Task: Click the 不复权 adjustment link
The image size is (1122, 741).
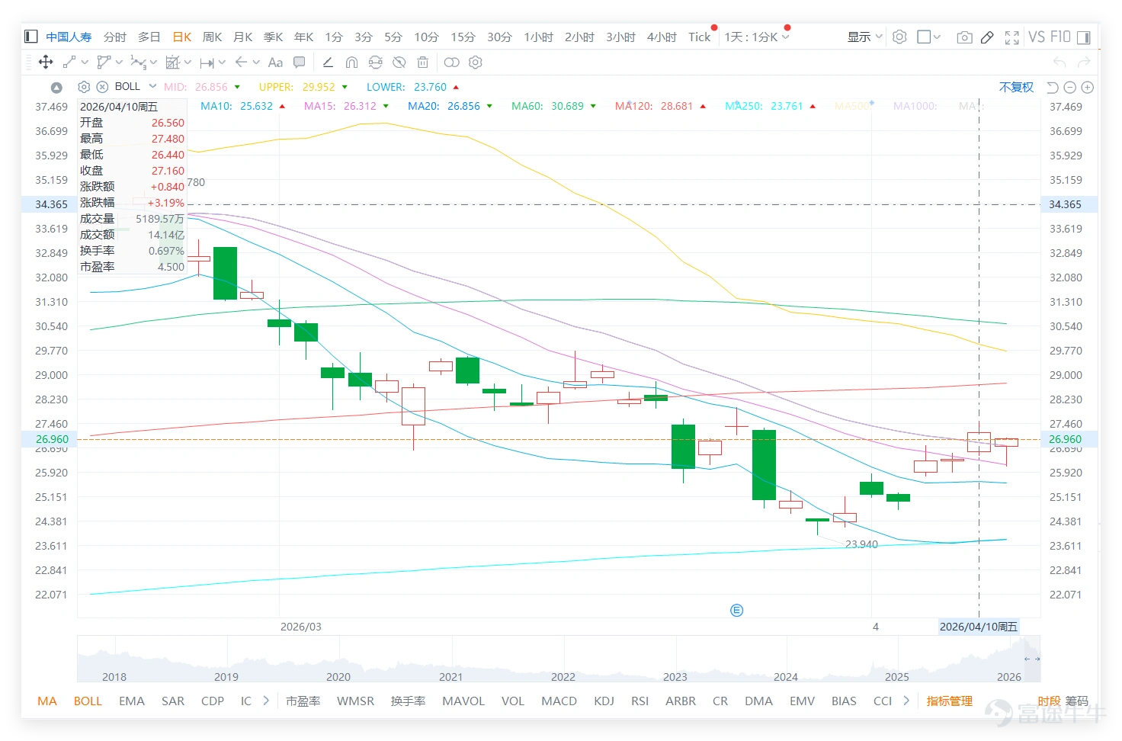Action: 1016,87
